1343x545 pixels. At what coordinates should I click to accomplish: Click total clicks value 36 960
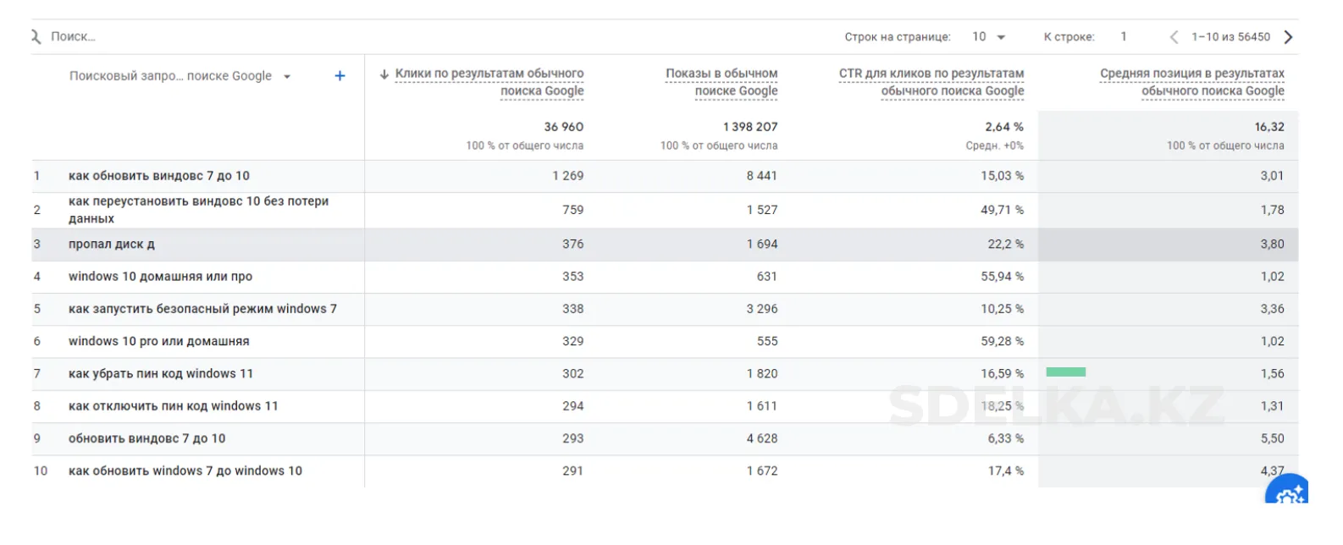coord(564,127)
